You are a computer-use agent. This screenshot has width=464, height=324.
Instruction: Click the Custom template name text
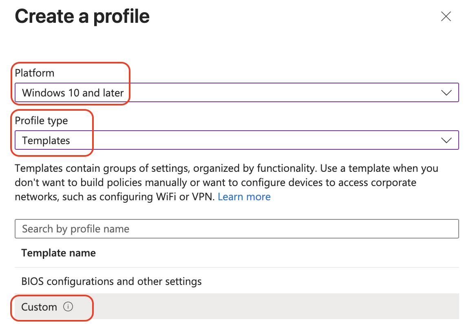(x=39, y=307)
